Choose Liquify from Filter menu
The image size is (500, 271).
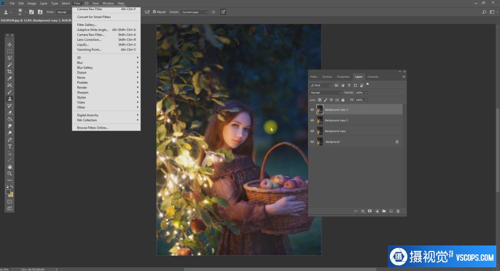(x=107, y=44)
